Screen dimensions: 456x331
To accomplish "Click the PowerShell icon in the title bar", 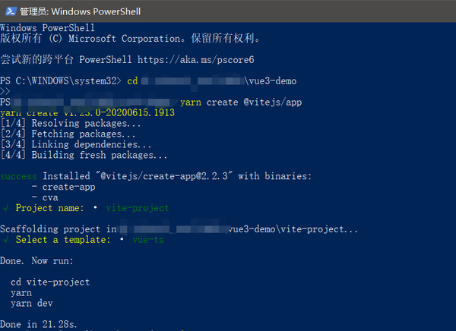I will click(x=9, y=11).
